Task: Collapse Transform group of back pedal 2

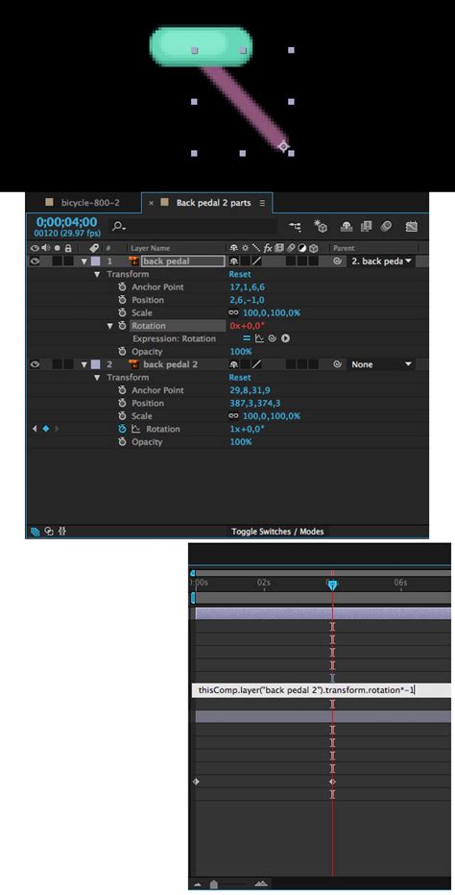Action: (x=98, y=377)
